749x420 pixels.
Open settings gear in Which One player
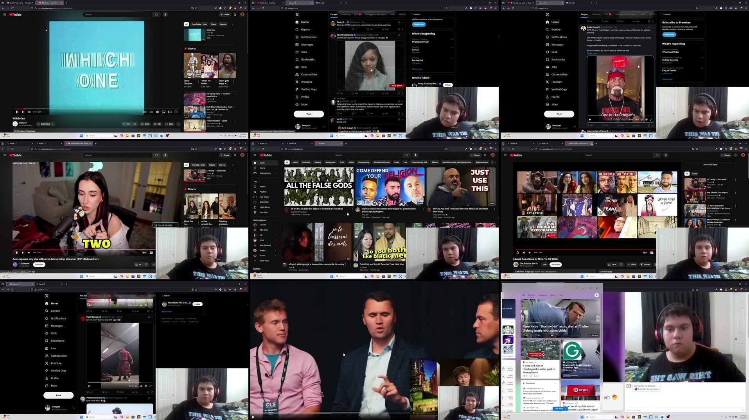click(157, 112)
